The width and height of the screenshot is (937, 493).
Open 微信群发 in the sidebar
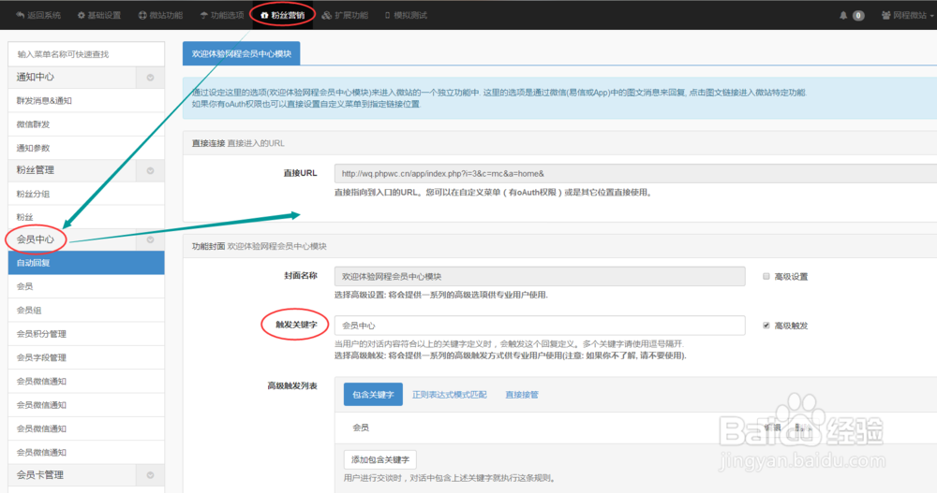86,124
